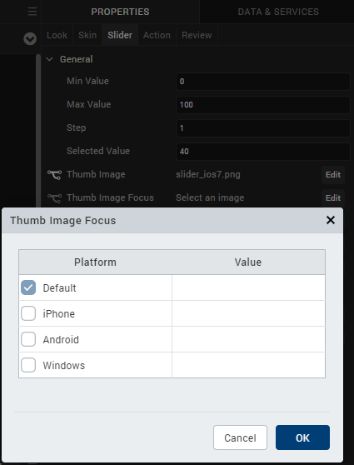Enable the iPhone platform checkbox

(x=28, y=313)
